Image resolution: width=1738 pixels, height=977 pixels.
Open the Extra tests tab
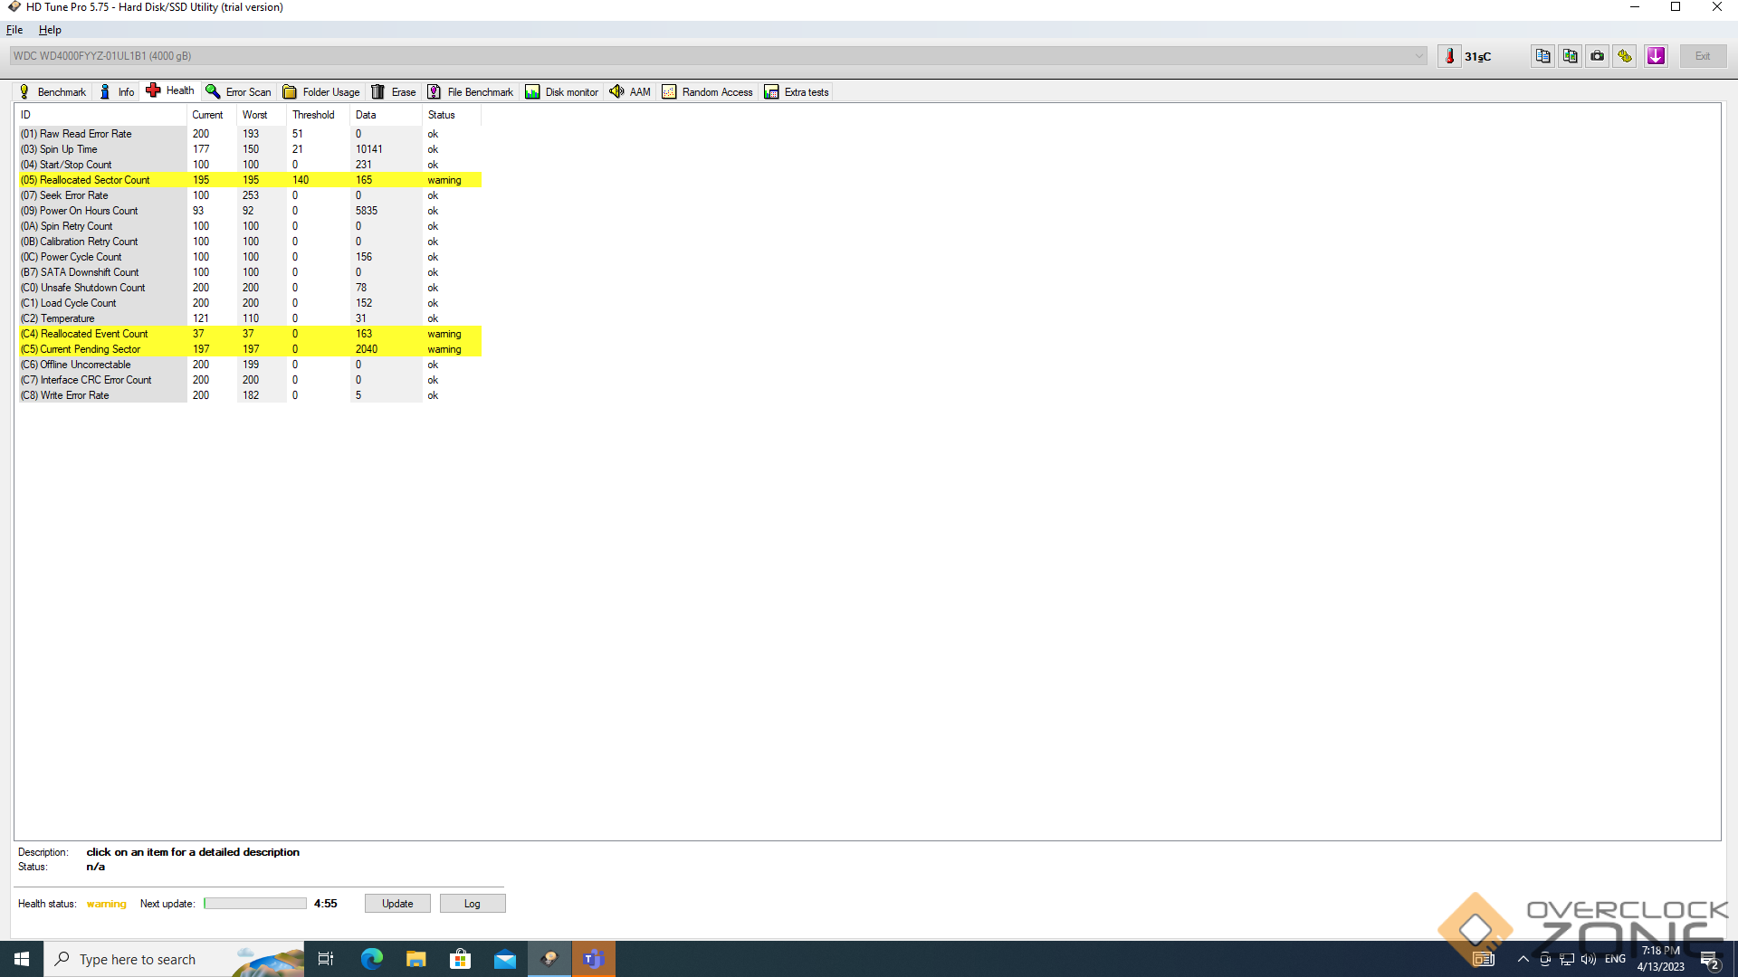(797, 92)
